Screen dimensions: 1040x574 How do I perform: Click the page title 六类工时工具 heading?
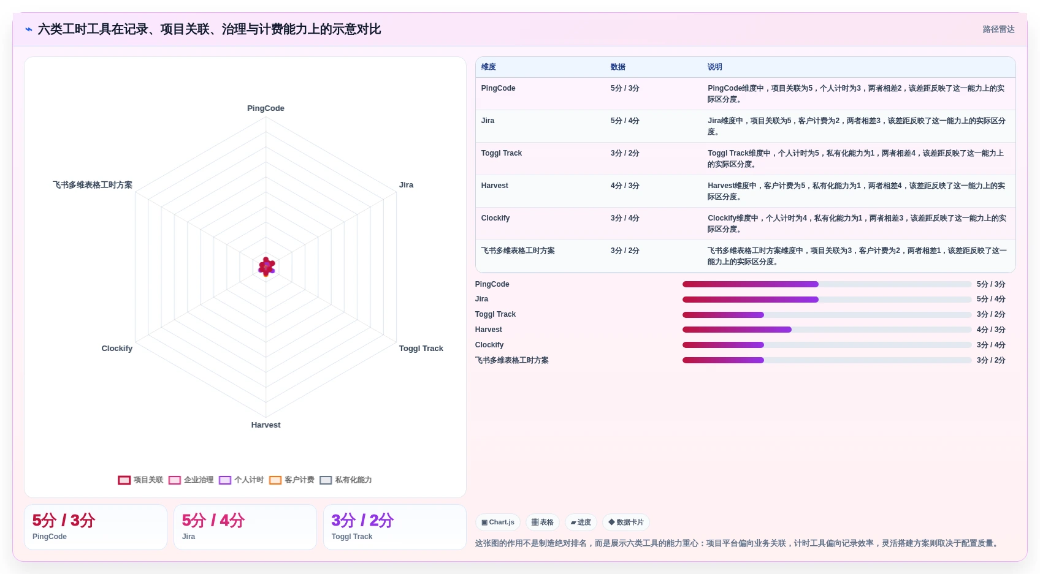coord(209,29)
